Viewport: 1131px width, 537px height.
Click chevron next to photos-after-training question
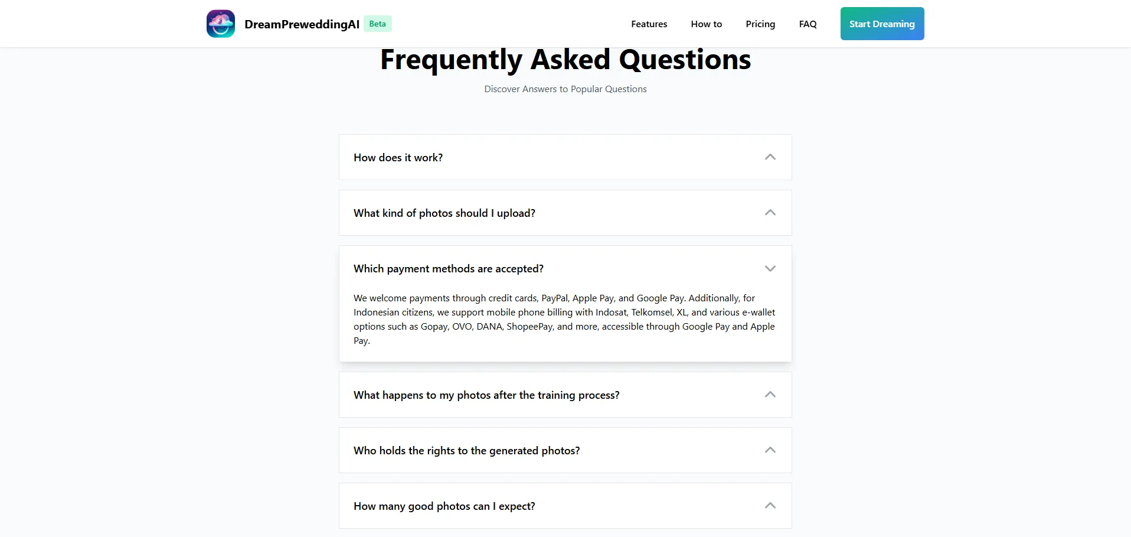(770, 395)
